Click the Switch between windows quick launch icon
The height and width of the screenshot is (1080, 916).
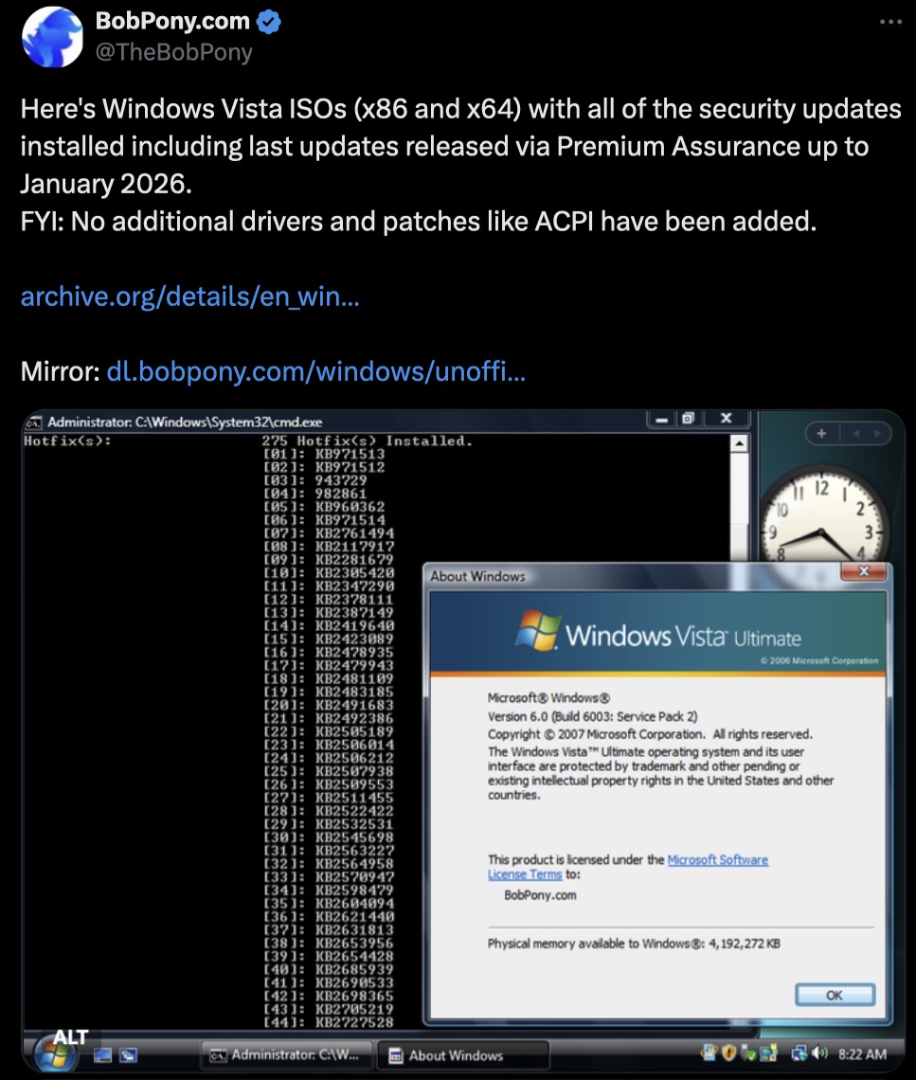[127, 1055]
